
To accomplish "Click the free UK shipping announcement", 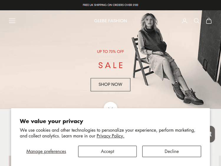I will click(x=111, y=5).
